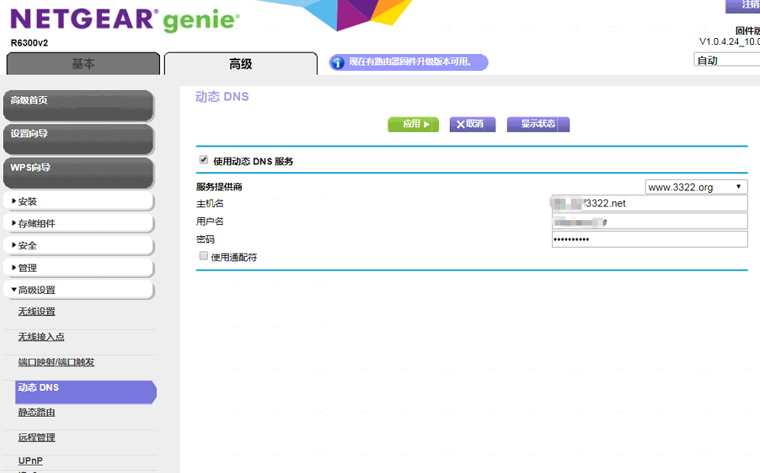
Task: Switch to the 基本 tab
Action: pyautogui.click(x=83, y=63)
